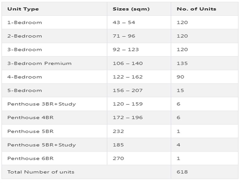The image size is (241, 183).
Task: Click the "135" units count cell
Action: pyautogui.click(x=182, y=63)
